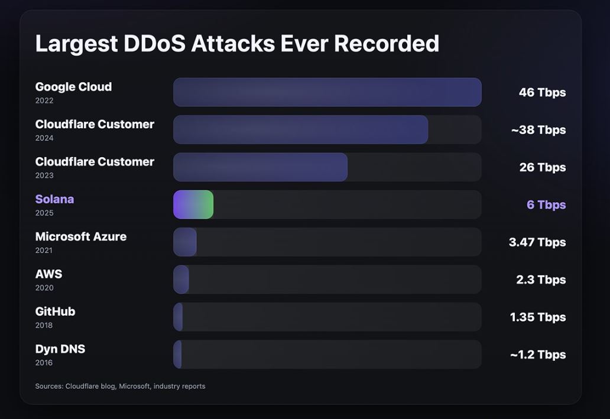This screenshot has height=419, width=610.
Task: Select the Solana gradient bar
Action: coord(193,204)
